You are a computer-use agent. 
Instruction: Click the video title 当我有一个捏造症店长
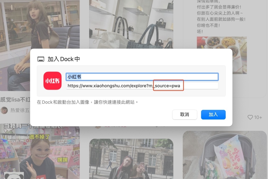coord(31,126)
